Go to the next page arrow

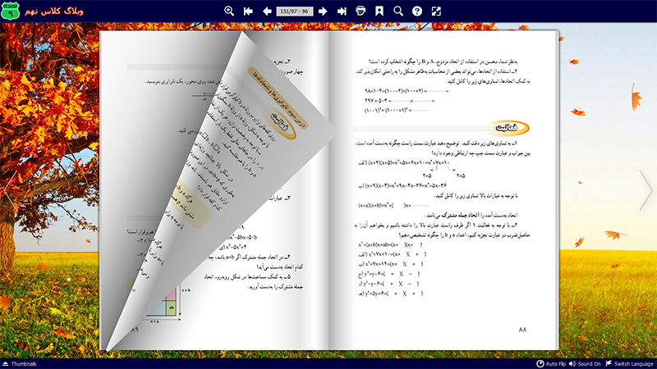(x=323, y=11)
